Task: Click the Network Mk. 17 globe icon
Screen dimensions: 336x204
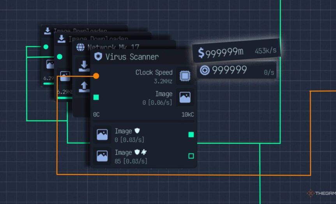Action: (x=81, y=47)
